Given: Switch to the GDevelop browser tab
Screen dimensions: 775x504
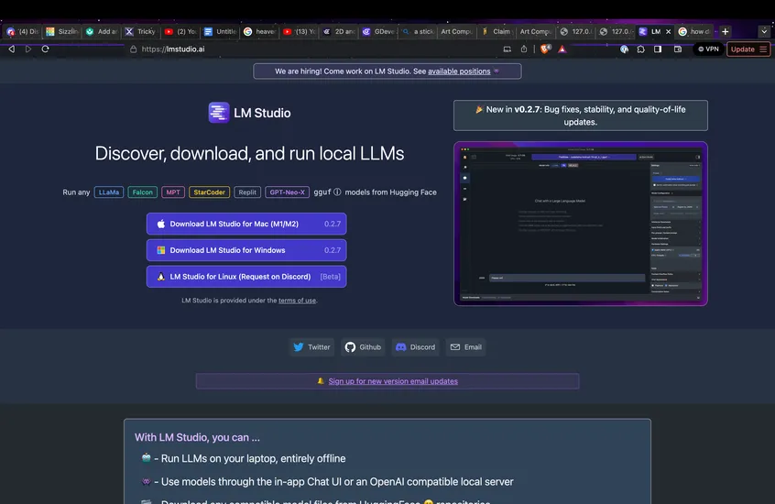Looking at the screenshot, I should (x=379, y=31).
